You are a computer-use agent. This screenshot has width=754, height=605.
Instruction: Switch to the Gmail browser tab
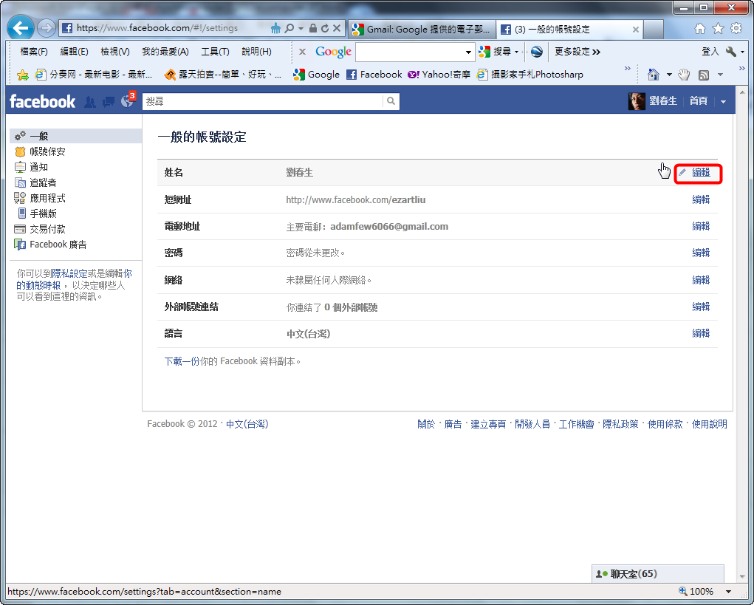pyautogui.click(x=421, y=30)
